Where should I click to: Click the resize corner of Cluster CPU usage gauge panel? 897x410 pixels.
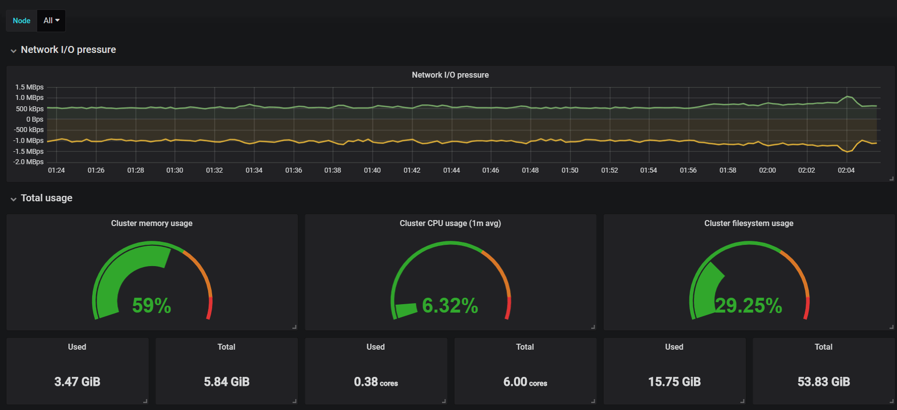pyautogui.click(x=593, y=327)
